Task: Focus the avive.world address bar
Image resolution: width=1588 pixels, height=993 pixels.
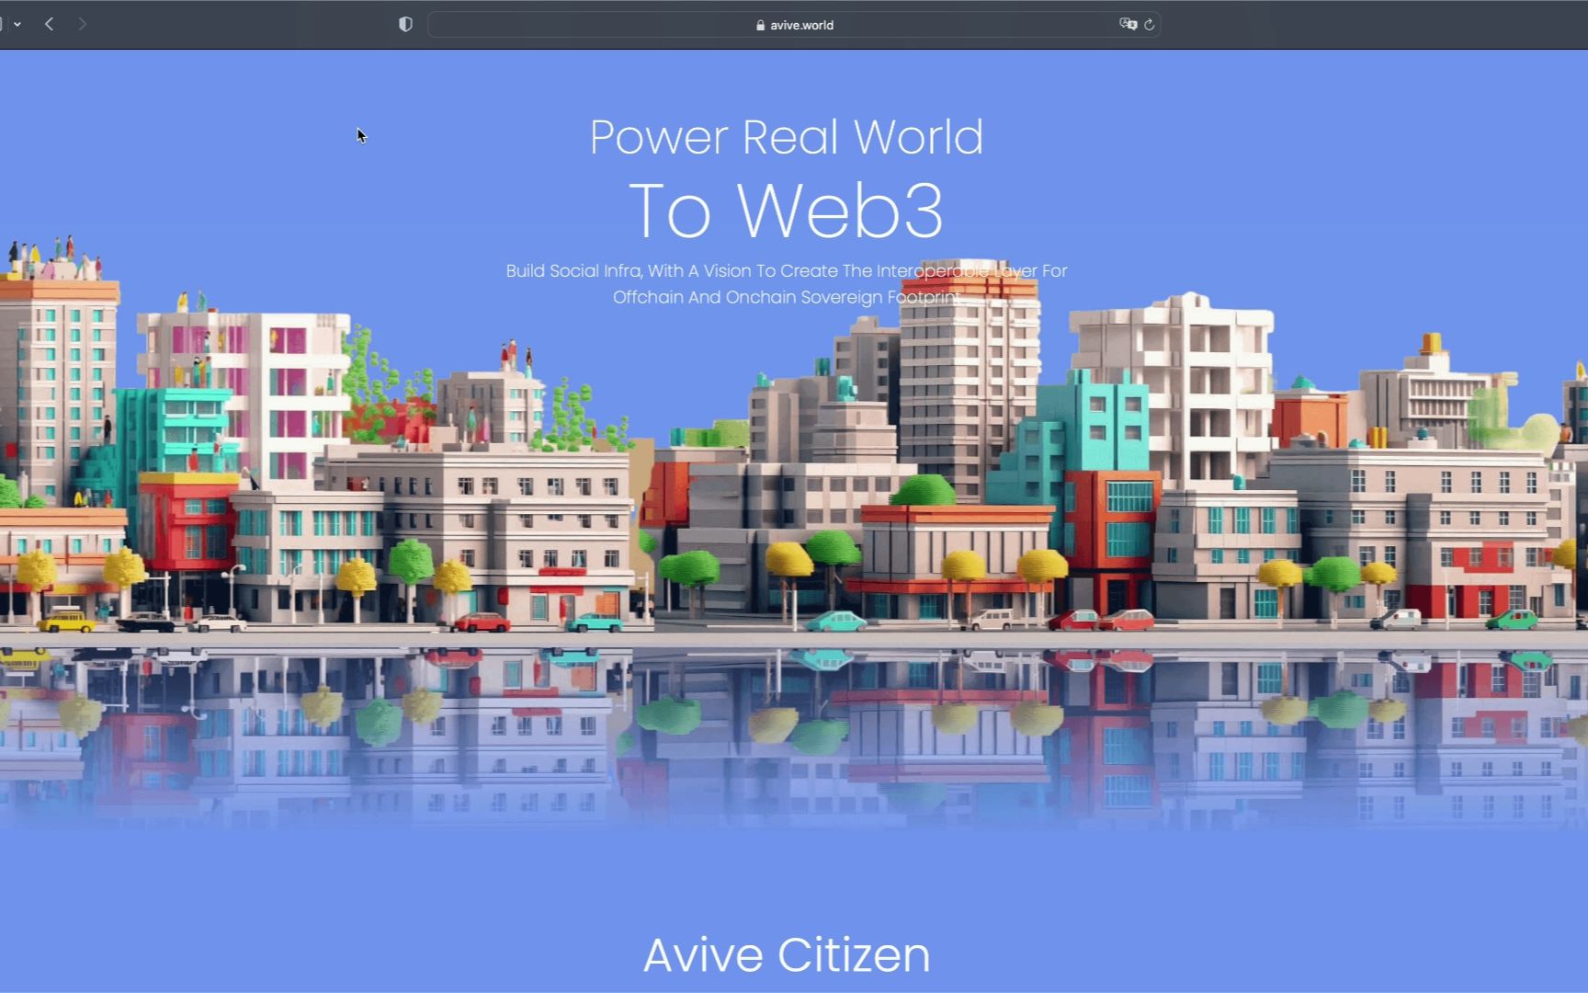Action: (x=794, y=25)
